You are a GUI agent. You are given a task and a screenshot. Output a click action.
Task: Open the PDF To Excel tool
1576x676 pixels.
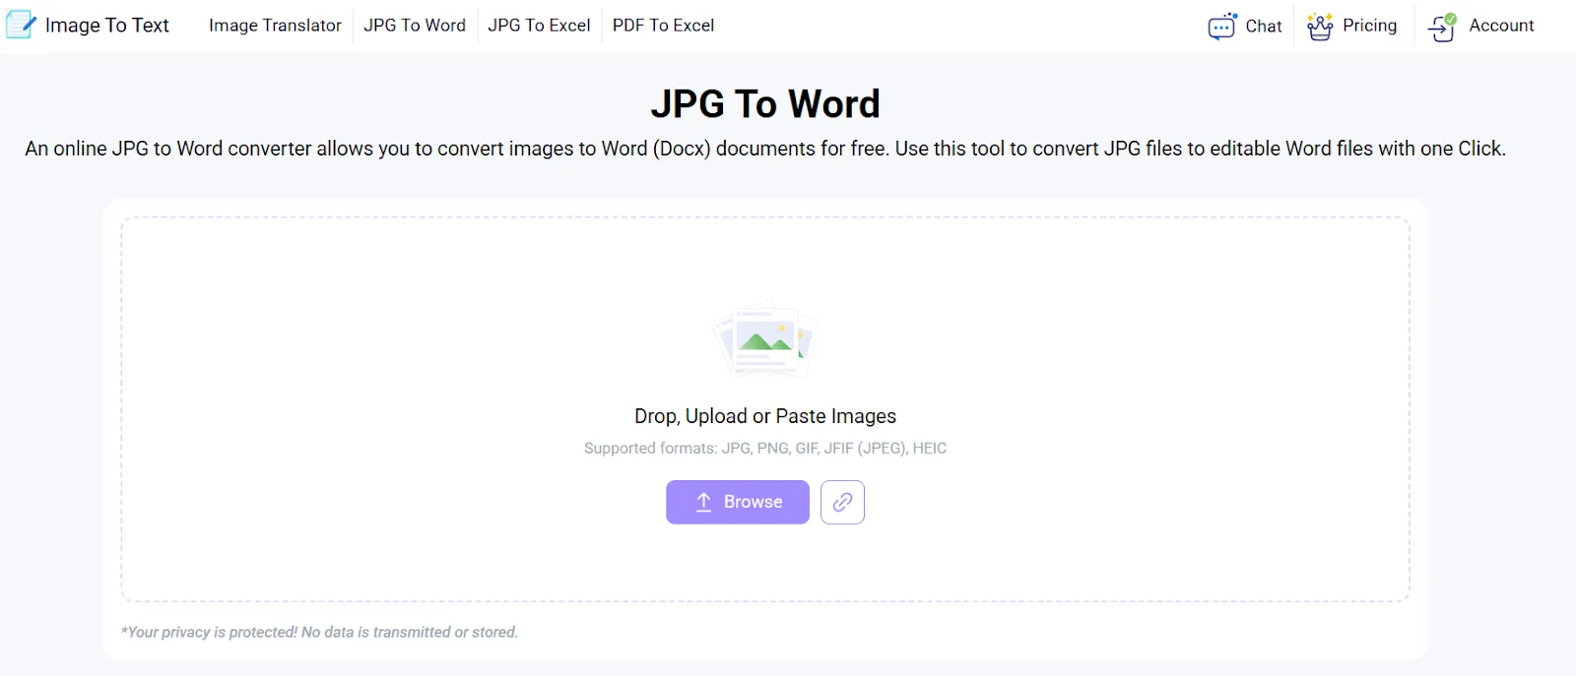click(663, 26)
